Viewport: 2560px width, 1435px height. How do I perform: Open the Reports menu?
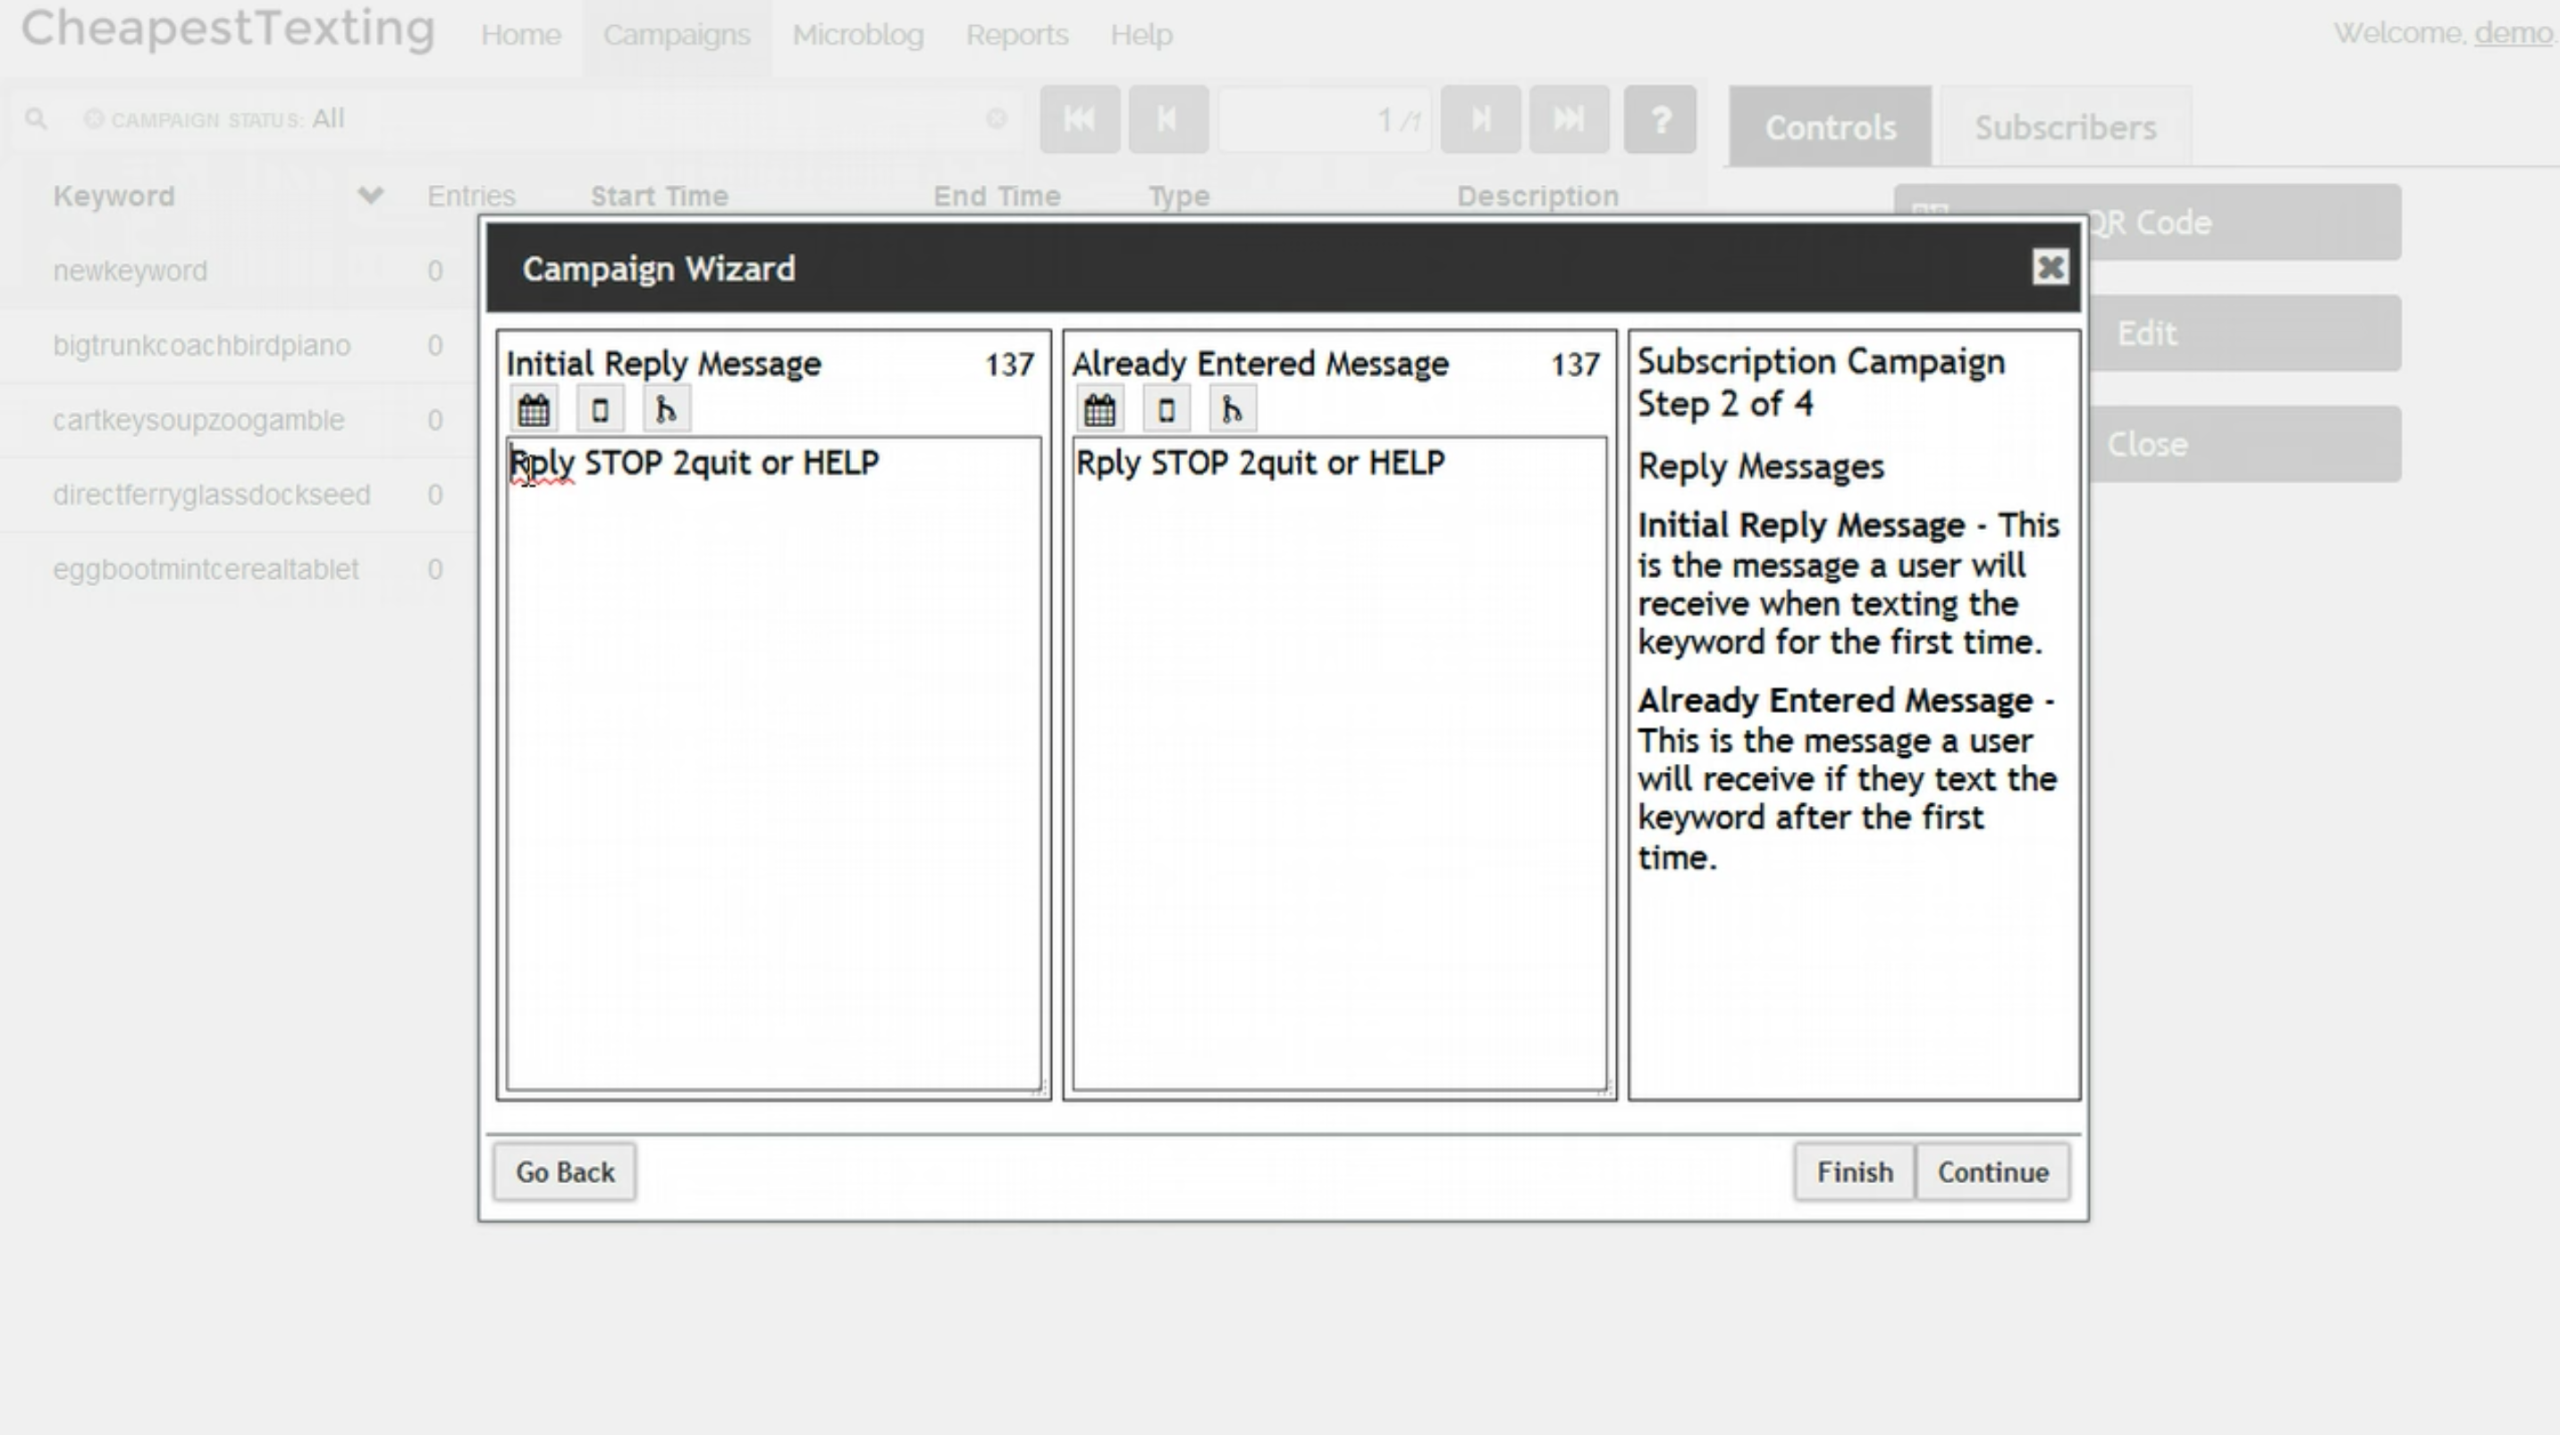point(1016,35)
